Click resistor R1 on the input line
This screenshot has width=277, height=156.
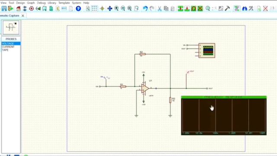[123, 87]
